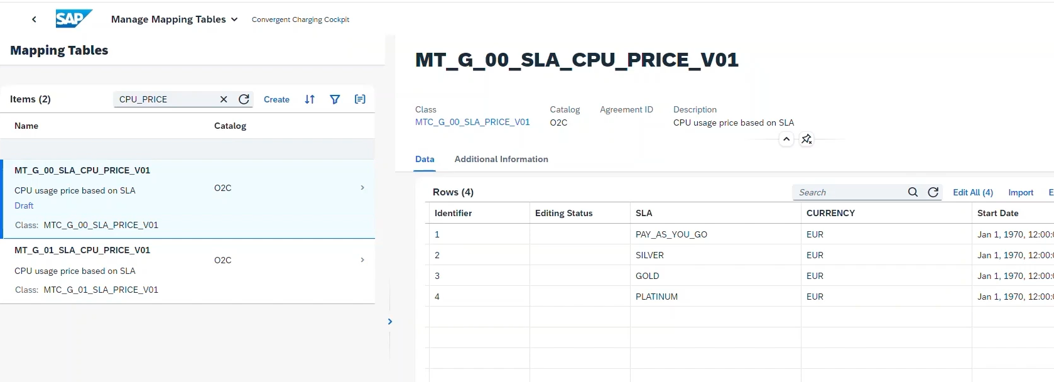Collapse the header with up chevron
The height and width of the screenshot is (382, 1054).
(786, 139)
